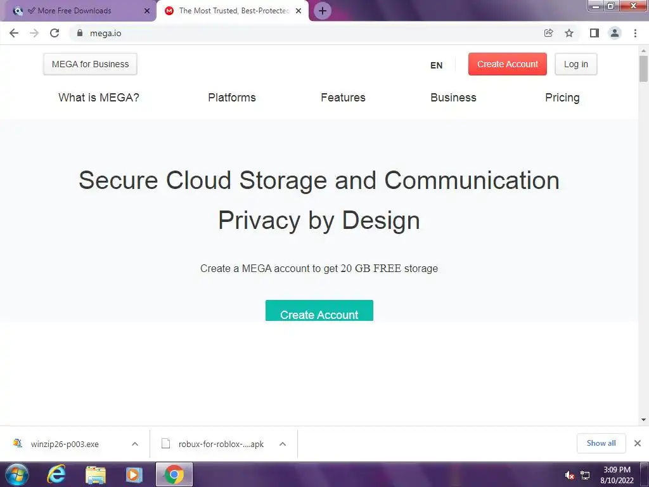This screenshot has height=487, width=649.
Task: Reload the mega.io page
Action: coord(55,33)
